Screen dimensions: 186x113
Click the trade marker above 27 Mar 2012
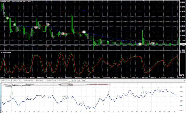tap(84, 32)
